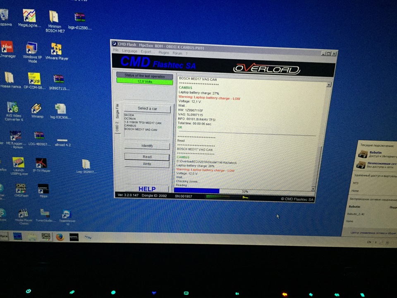Click Firefox icon in the taskbar
This screenshot has width=397, height=298.
pyautogui.click(x=60, y=237)
